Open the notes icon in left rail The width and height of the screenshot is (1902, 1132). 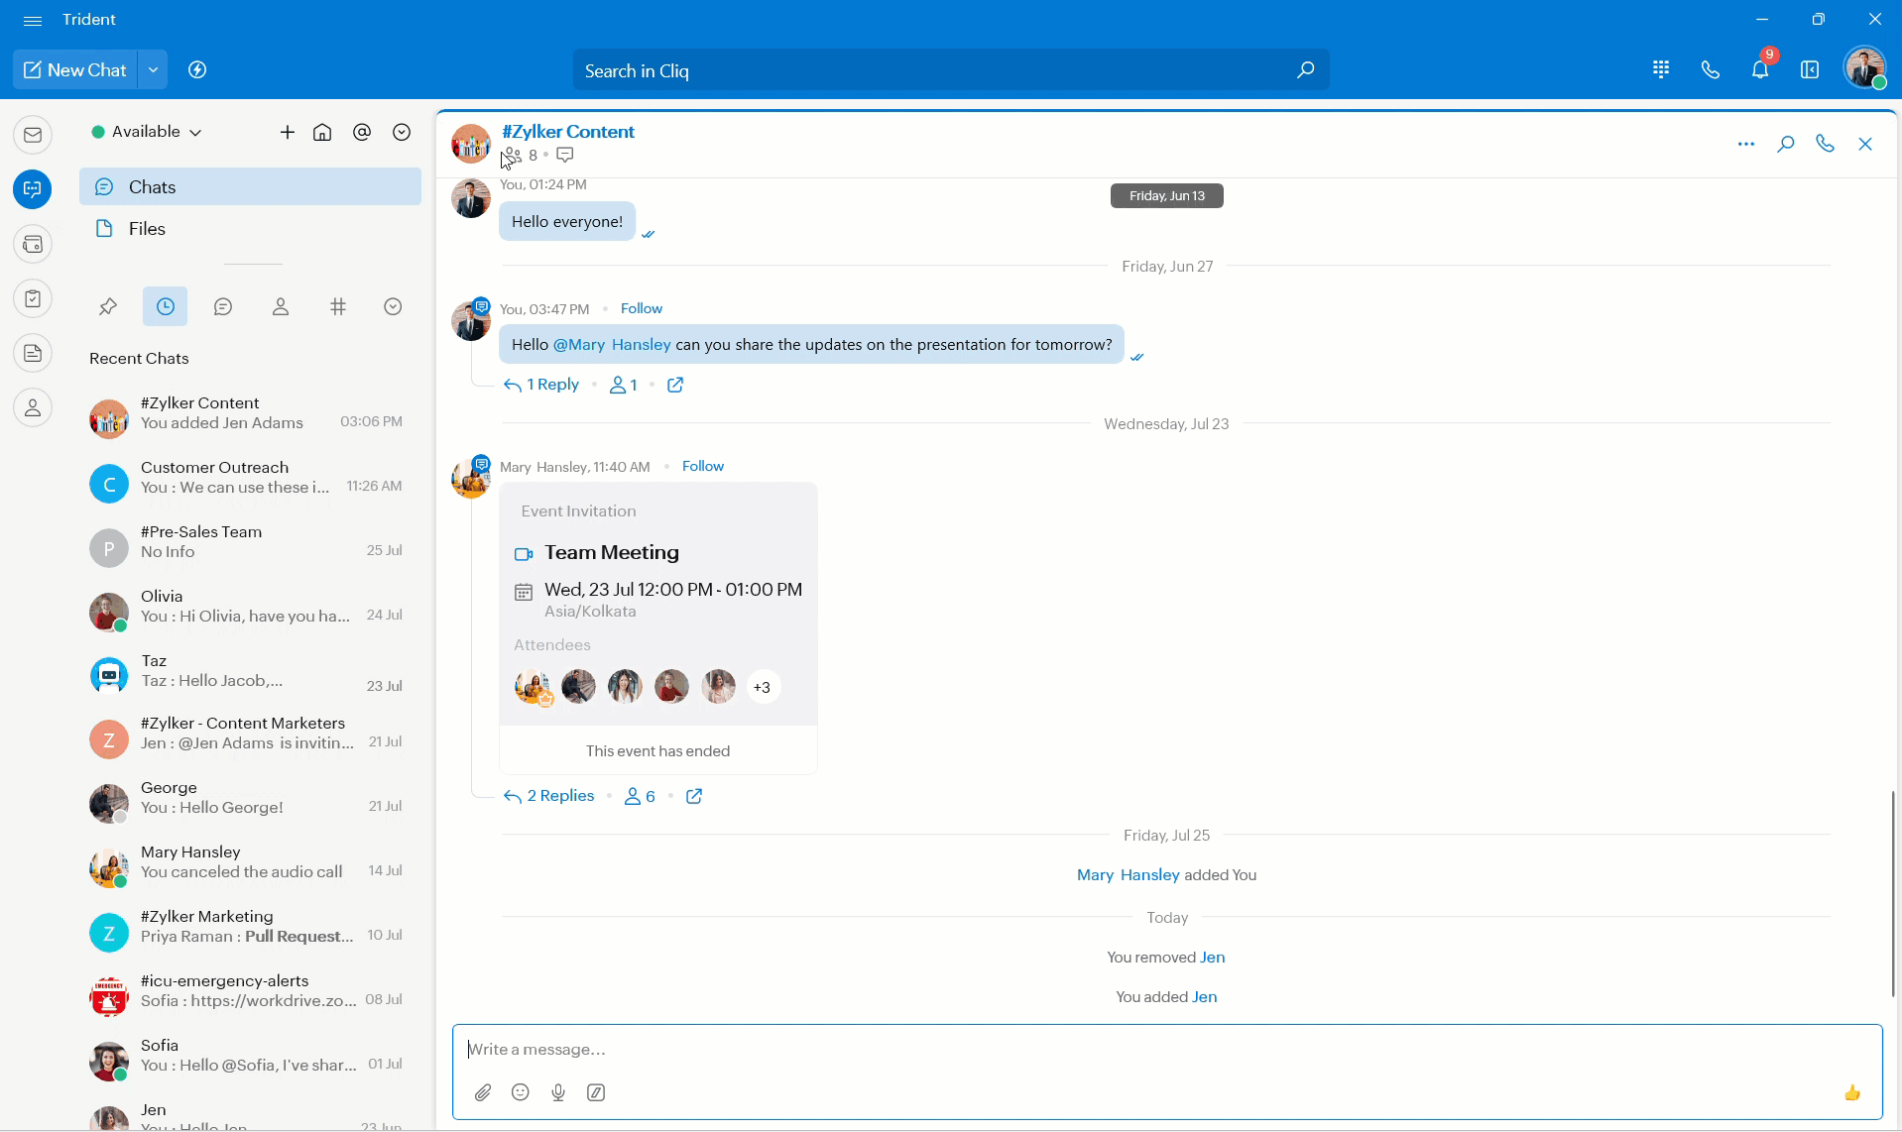(33, 353)
